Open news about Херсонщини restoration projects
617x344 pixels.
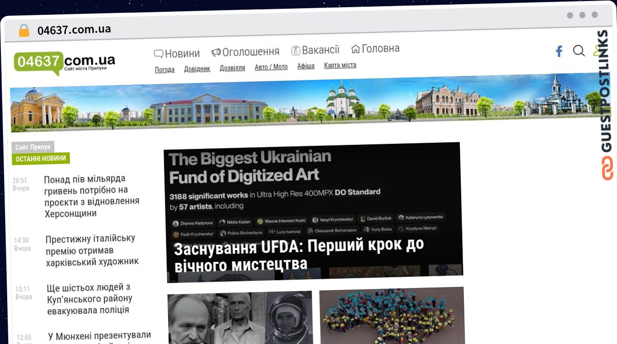tap(92, 196)
